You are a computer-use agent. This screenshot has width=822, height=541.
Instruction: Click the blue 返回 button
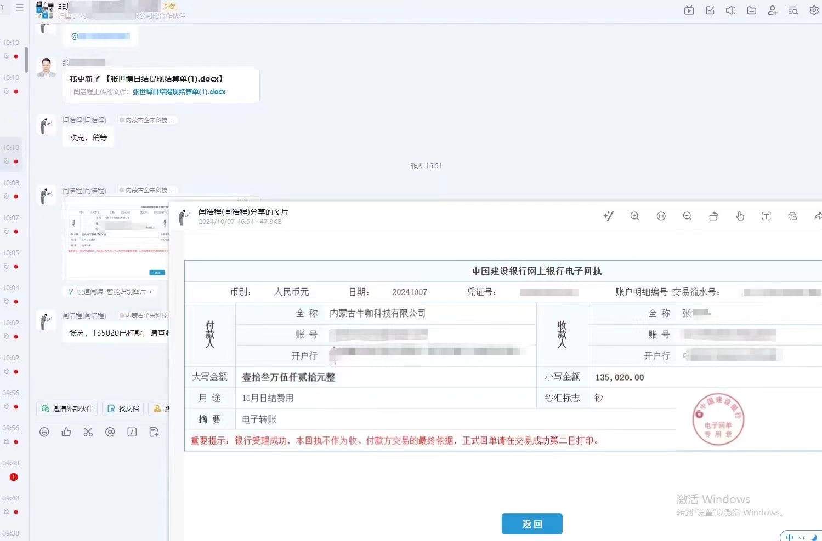(531, 523)
